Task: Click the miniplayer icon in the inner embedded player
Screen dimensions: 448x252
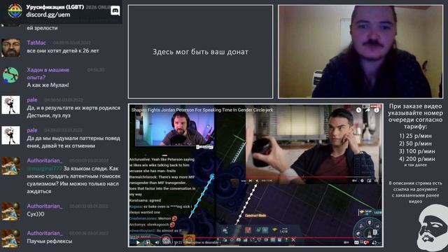Action: point(369,181)
